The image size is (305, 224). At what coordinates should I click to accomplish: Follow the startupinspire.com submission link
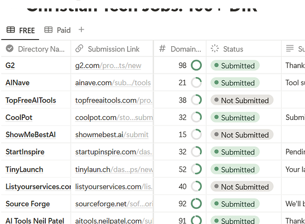click(114, 152)
